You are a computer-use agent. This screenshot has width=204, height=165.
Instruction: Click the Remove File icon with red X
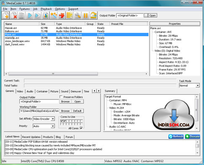13,15
